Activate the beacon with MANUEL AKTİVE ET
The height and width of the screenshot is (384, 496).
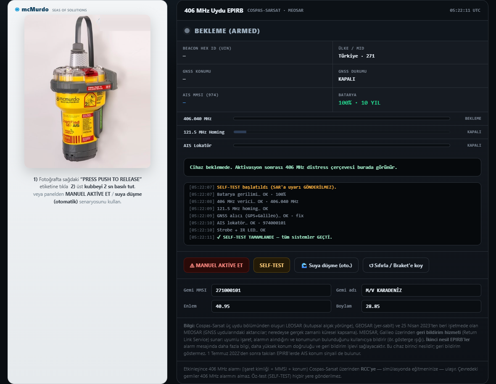click(x=216, y=265)
